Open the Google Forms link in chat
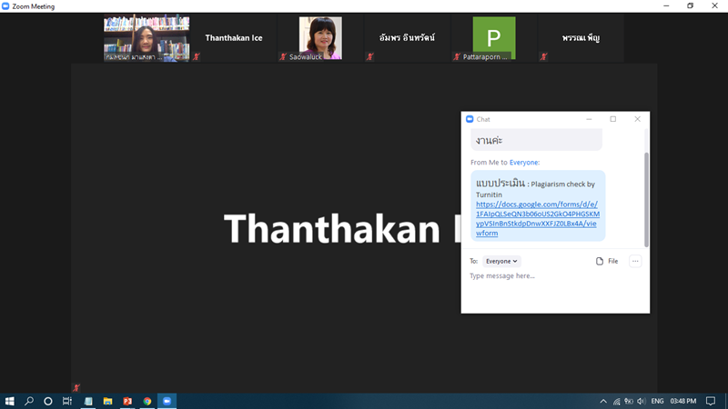The height and width of the screenshot is (409, 728). tap(537, 219)
